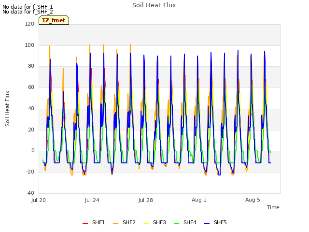Click the TZ_fmet annotation label

[54, 20]
